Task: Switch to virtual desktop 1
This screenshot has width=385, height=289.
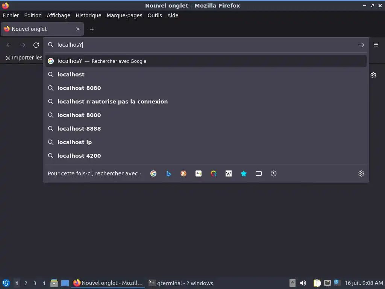Action: (17, 283)
